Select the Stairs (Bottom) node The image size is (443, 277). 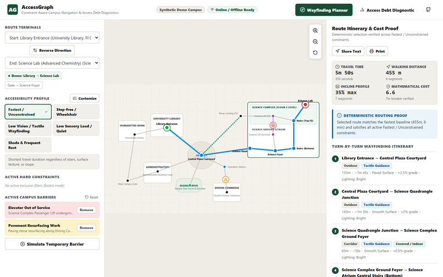point(294,148)
